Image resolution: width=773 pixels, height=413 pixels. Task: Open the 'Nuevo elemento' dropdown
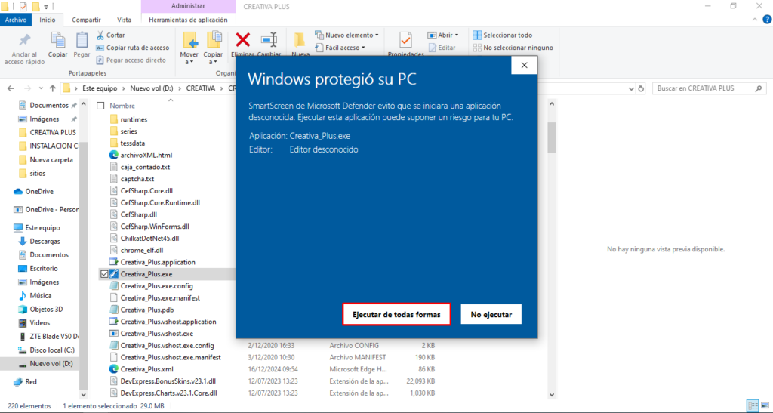click(x=347, y=35)
